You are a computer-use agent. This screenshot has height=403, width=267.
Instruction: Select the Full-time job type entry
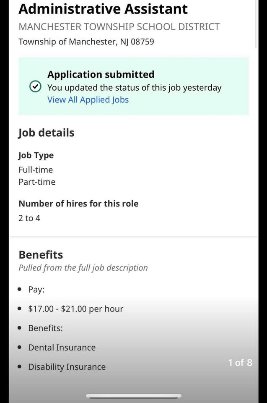point(36,170)
